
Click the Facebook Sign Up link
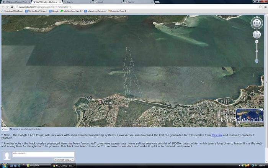coord(15,129)
